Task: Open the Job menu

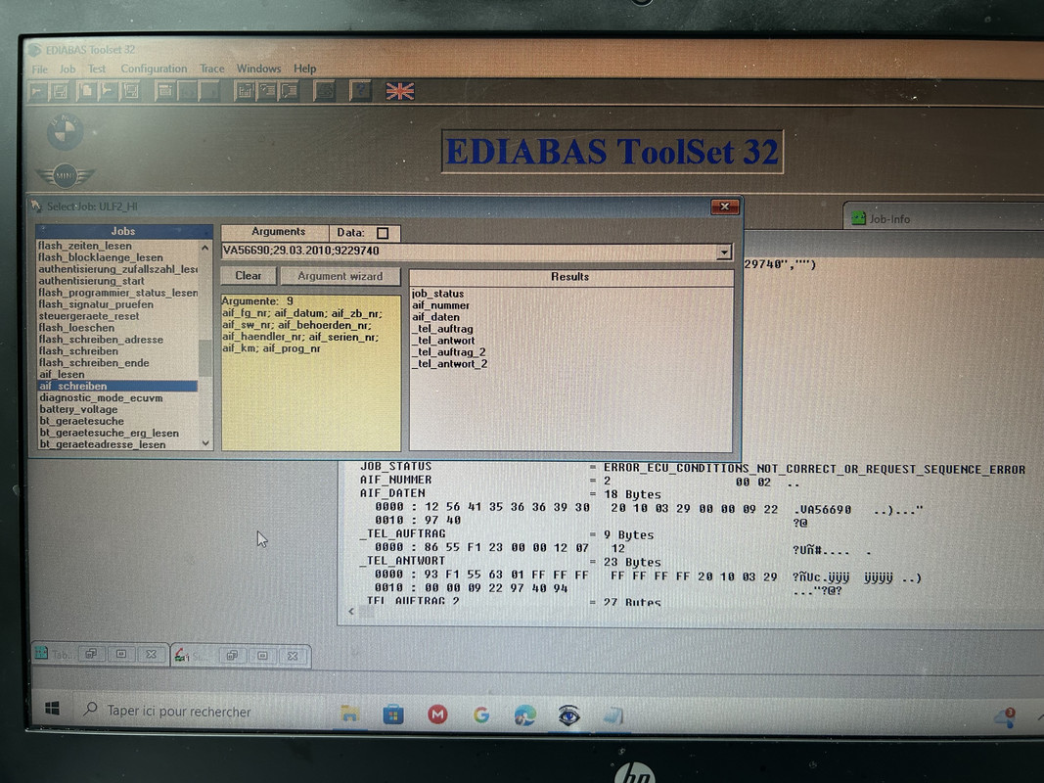Action: click(x=68, y=69)
